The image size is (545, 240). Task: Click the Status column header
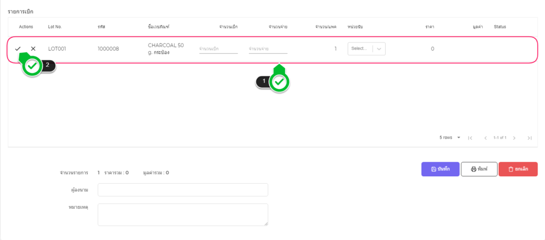click(x=500, y=27)
